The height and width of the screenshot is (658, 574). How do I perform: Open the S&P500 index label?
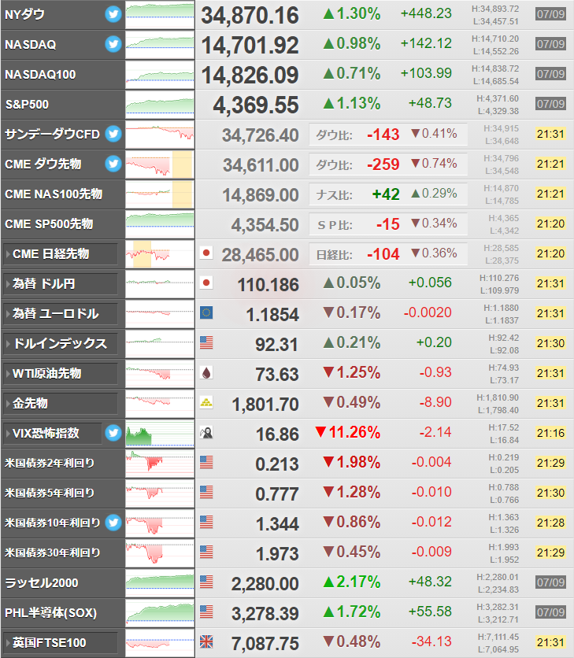[x=27, y=104]
